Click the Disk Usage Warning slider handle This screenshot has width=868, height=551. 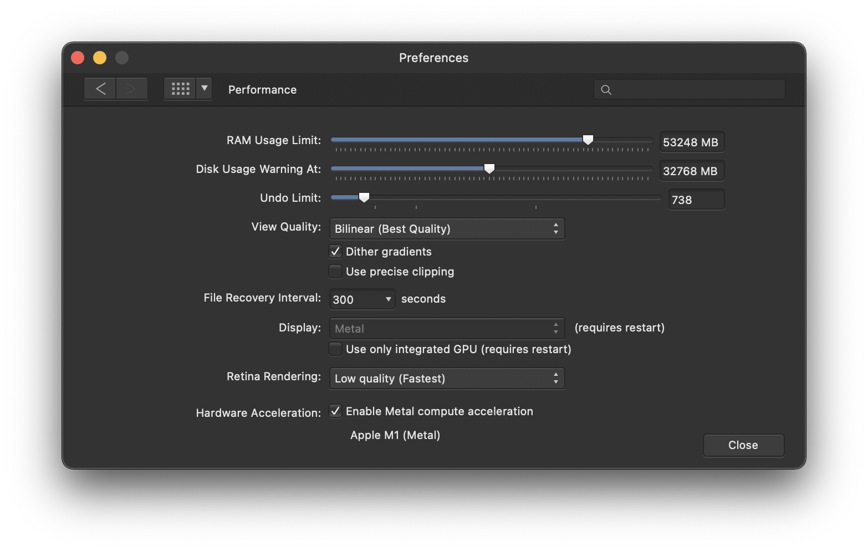click(489, 169)
